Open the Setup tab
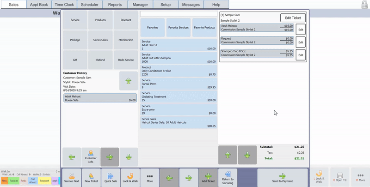 click(166, 5)
